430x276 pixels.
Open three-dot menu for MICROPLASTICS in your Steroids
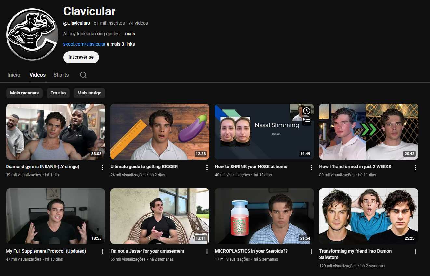pyautogui.click(x=311, y=252)
